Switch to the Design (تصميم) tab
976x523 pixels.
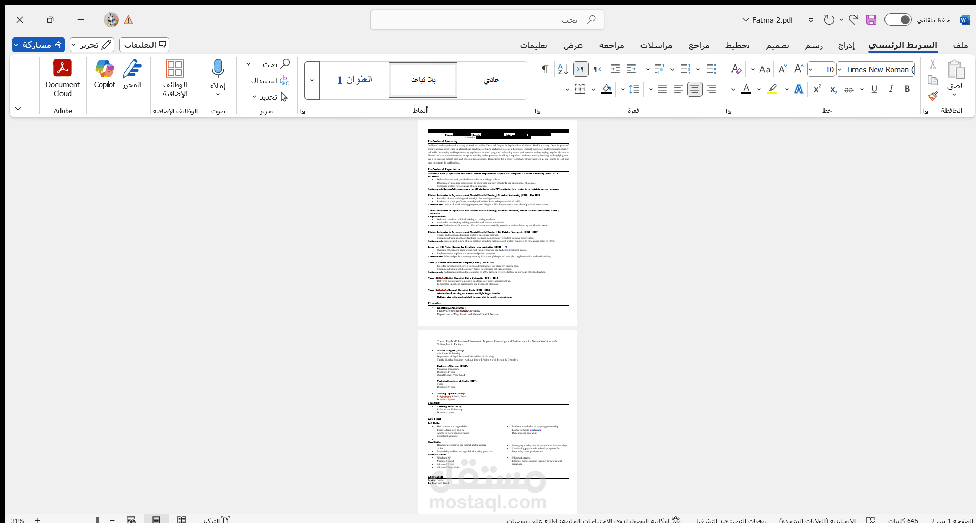coord(778,45)
